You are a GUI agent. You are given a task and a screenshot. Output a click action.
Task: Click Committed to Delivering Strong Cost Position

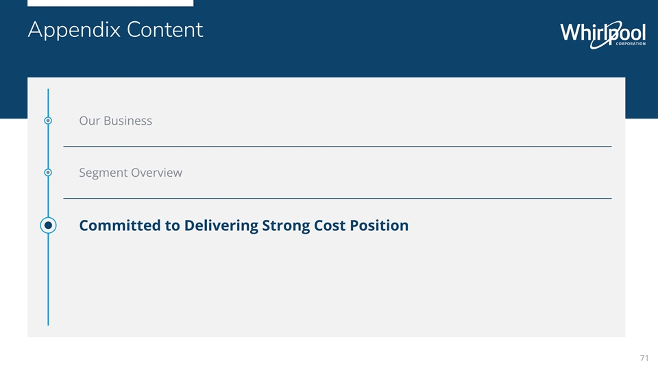tap(243, 225)
